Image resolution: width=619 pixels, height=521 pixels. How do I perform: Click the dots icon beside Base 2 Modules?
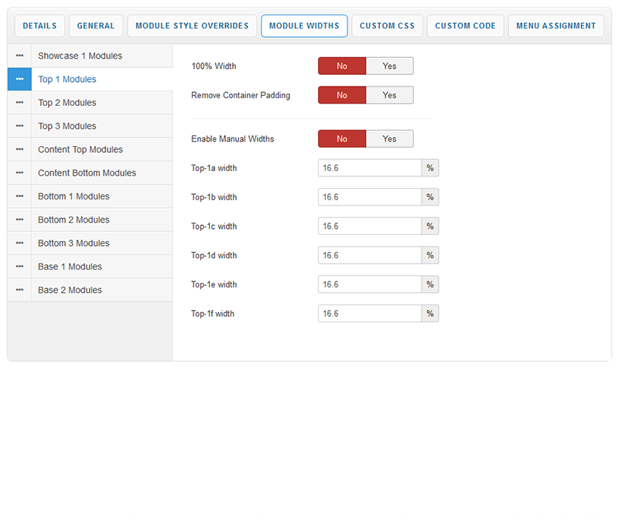(19, 290)
